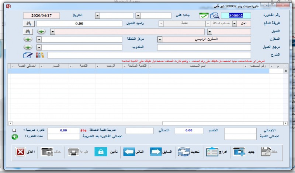This screenshot has width=295, height=173.
Task: Click the Save (حفظ) floppy icon
Action: click(x=265, y=152)
